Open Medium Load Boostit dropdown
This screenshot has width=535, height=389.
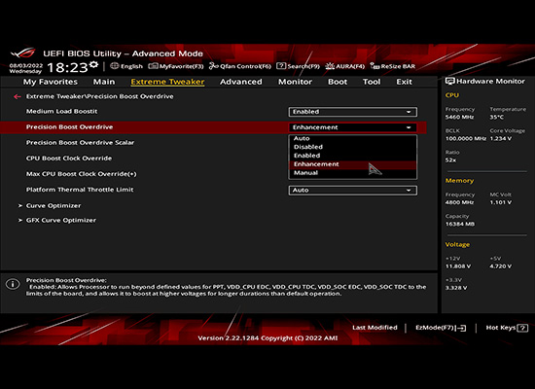(353, 112)
